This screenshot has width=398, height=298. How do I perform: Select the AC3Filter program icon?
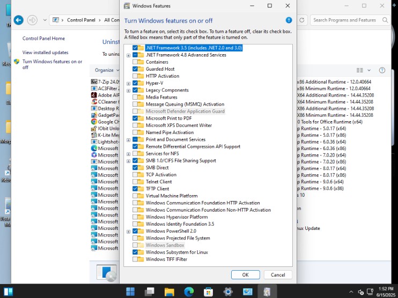(x=94, y=88)
